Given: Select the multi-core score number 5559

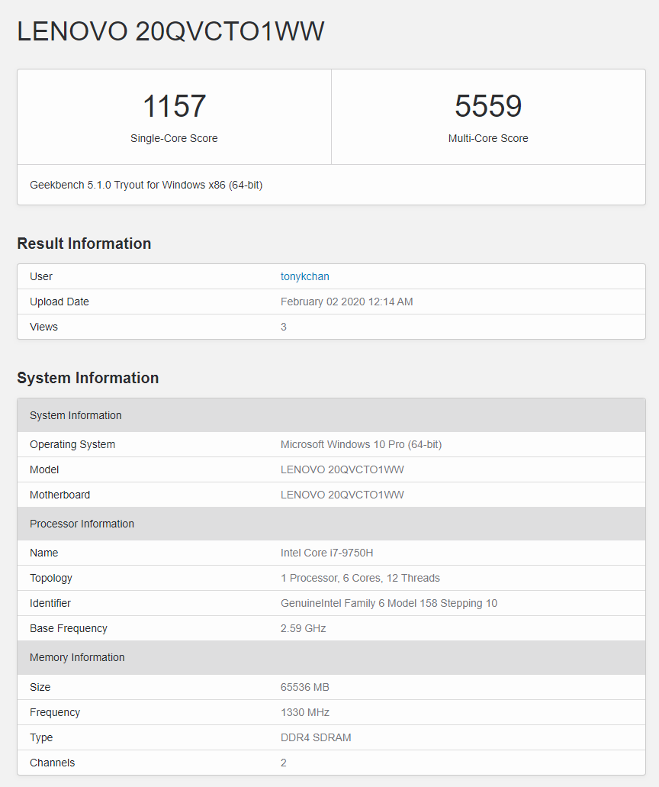Looking at the screenshot, I should tap(488, 106).
